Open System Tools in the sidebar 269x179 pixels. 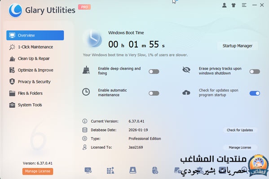click(35, 105)
